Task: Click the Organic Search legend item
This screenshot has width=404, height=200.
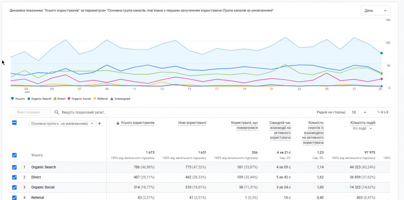Action: 39,99
